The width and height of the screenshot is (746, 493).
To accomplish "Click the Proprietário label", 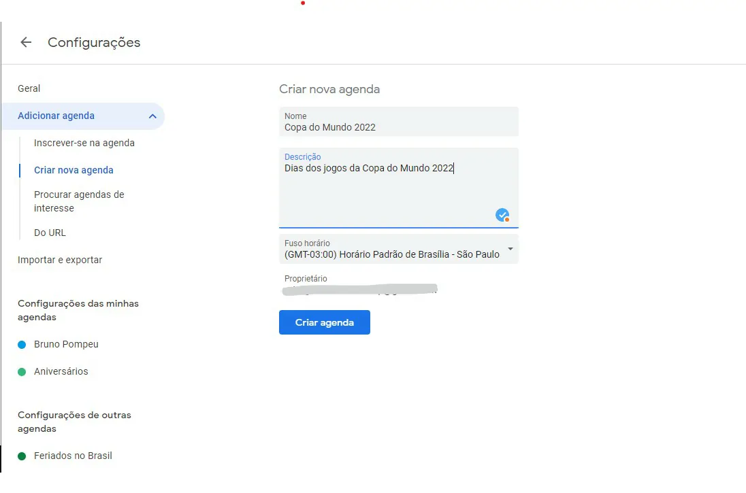I will (306, 279).
